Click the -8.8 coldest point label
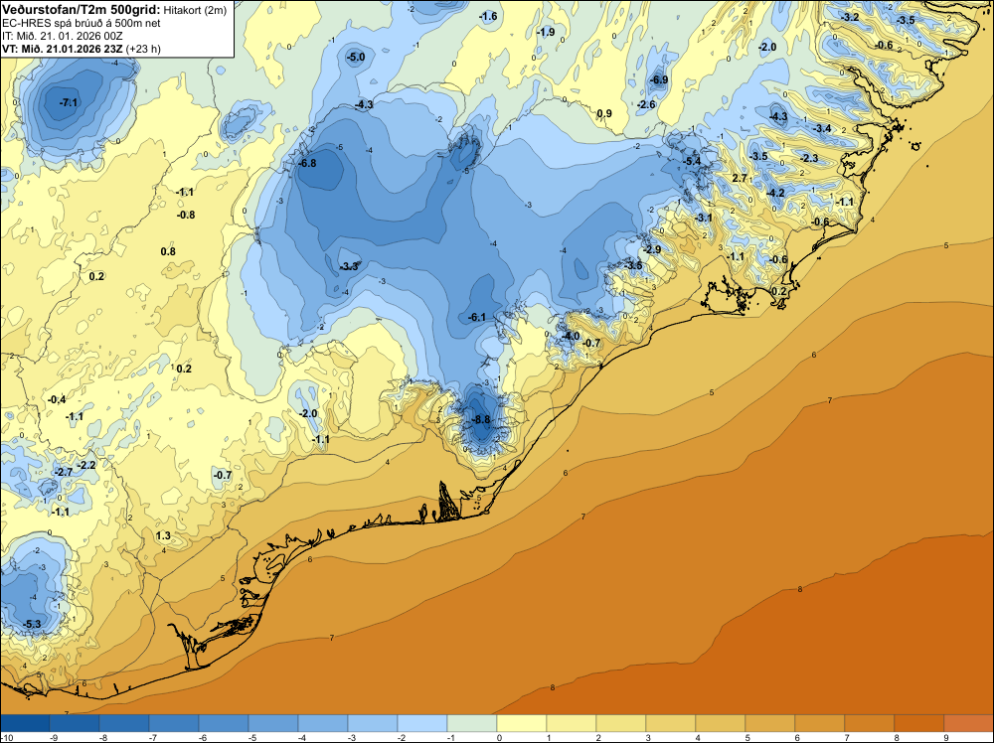Image resolution: width=994 pixels, height=743 pixels. point(482,420)
